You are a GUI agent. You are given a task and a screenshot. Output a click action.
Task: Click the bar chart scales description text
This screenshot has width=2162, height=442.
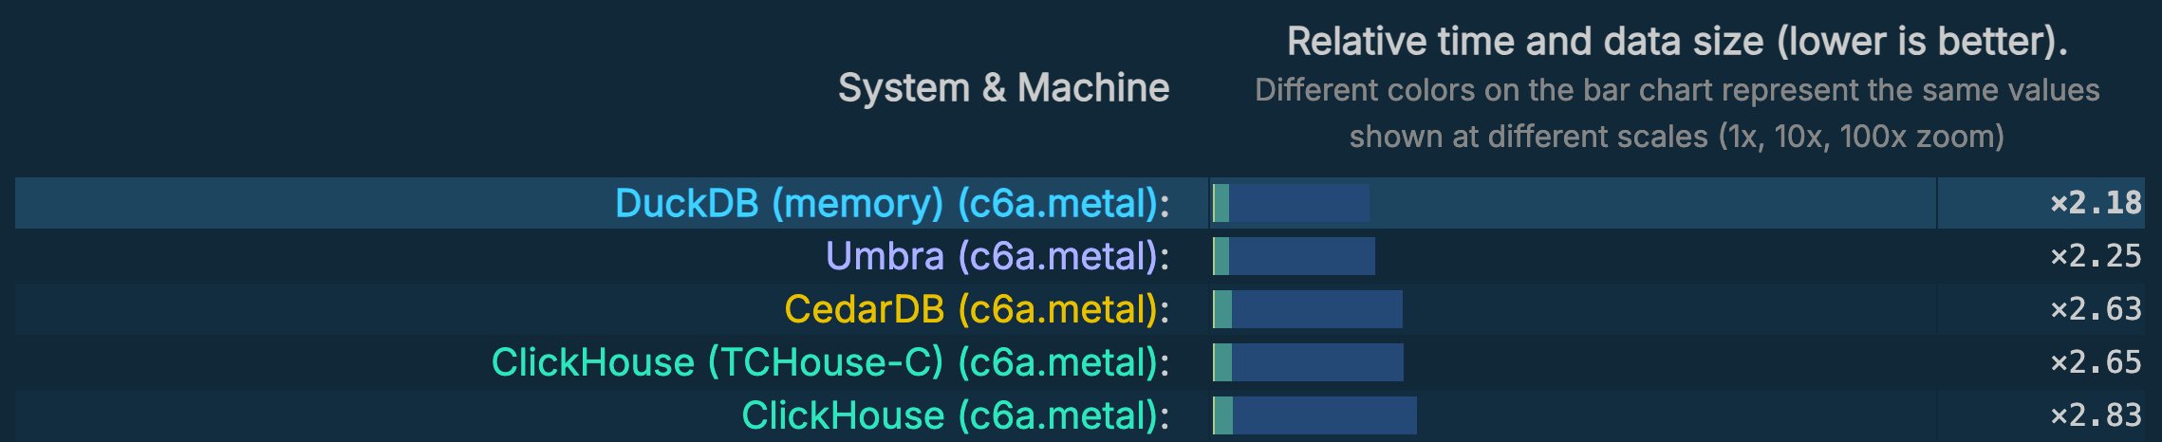[1677, 113]
